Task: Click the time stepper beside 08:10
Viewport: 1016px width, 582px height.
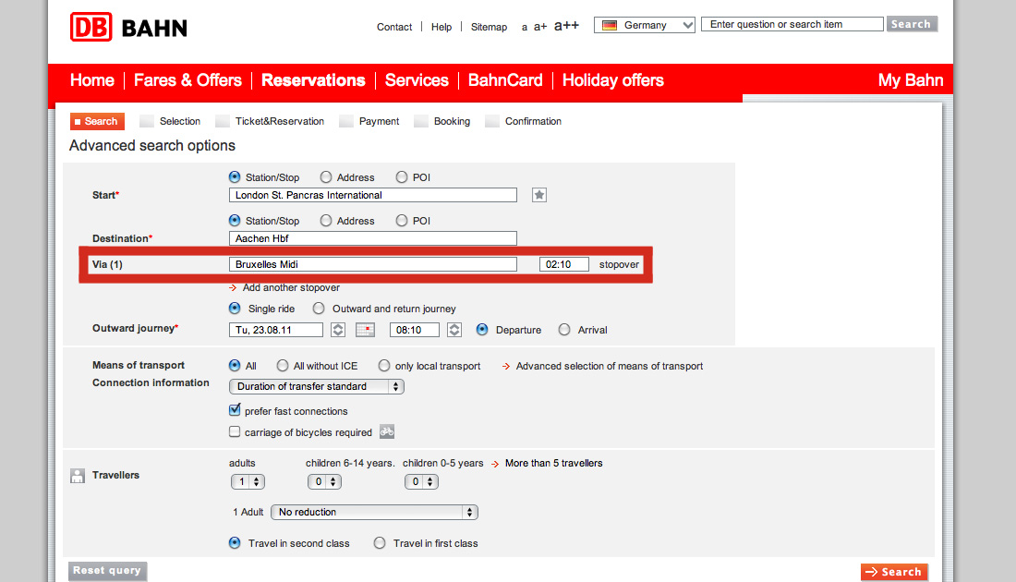Action: [454, 330]
